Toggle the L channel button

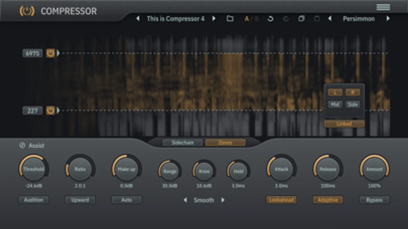335,92
